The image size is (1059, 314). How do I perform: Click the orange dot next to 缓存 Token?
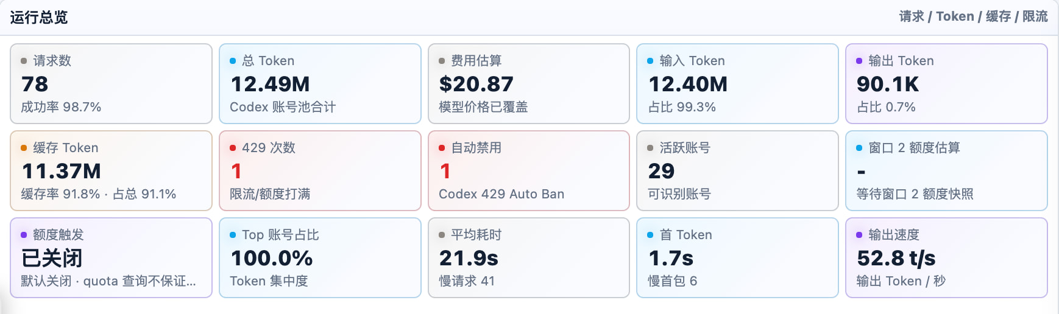click(x=24, y=148)
